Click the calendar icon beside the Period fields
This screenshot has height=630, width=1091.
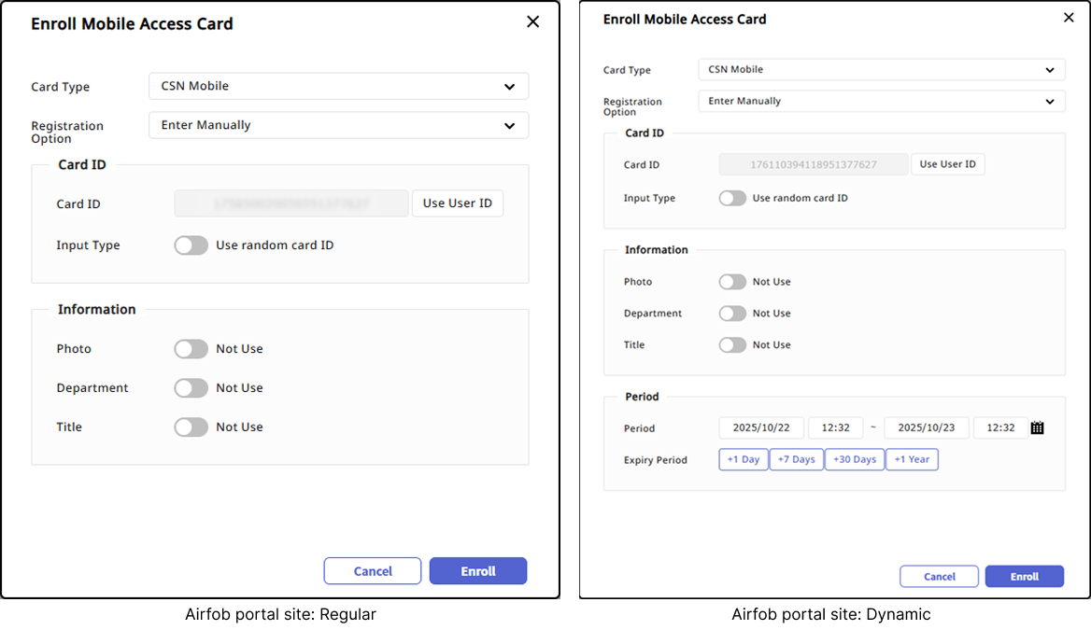[1037, 428]
